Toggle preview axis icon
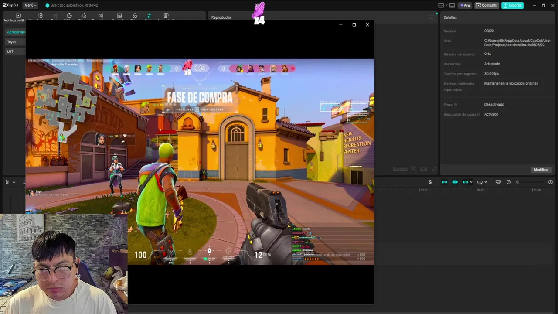Screen dimensions: 558x314 click(x=480, y=182)
